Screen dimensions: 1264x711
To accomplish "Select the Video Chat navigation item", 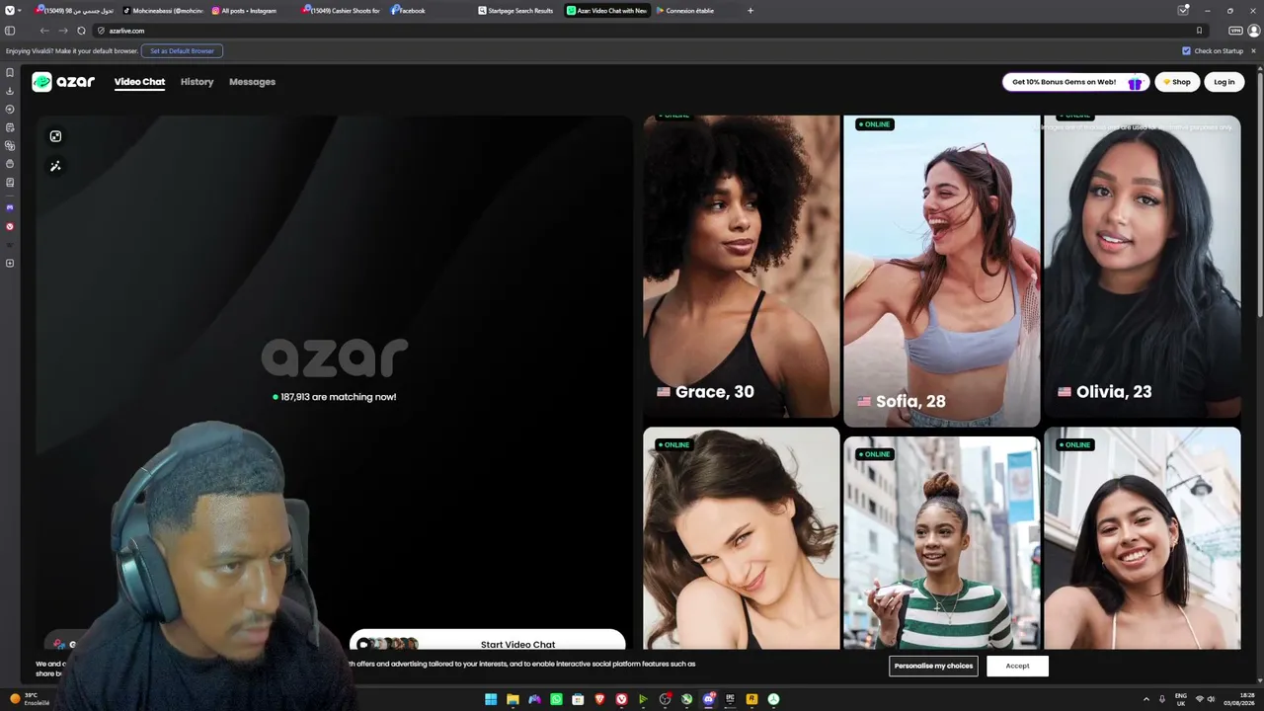I will [139, 82].
